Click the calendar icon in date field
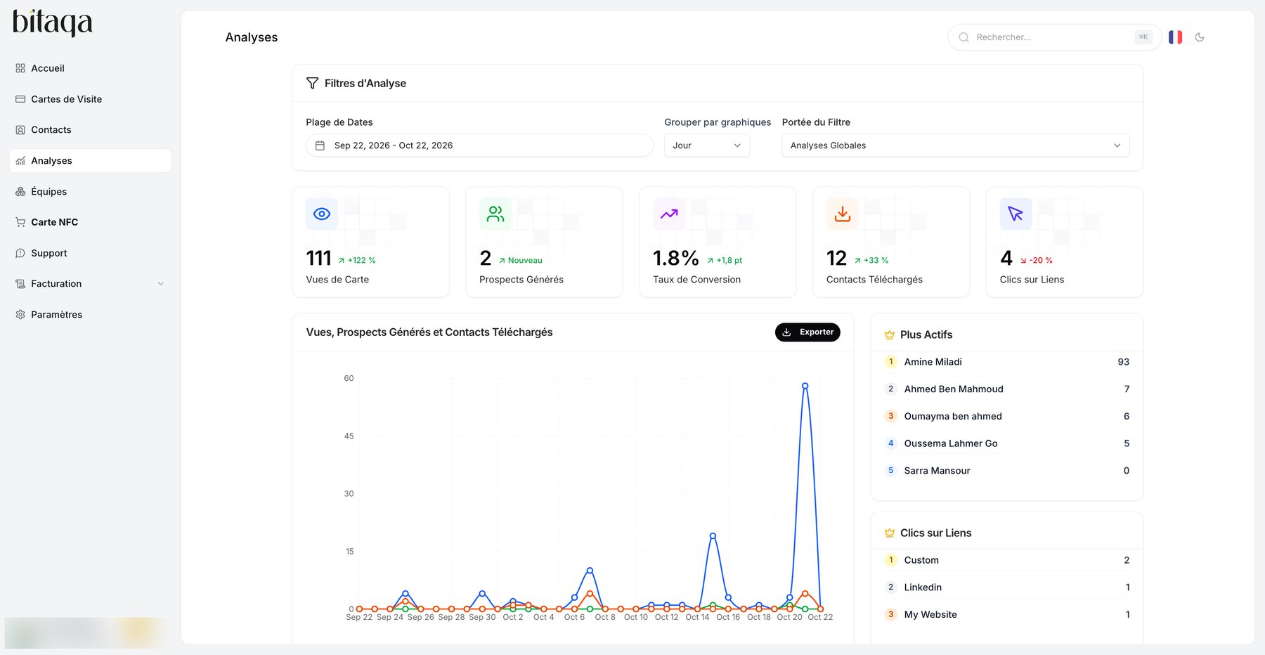Screen dimensions: 1265x655 coord(320,145)
